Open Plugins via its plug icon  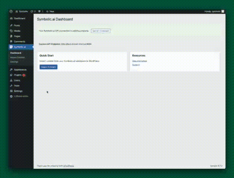click(11, 75)
